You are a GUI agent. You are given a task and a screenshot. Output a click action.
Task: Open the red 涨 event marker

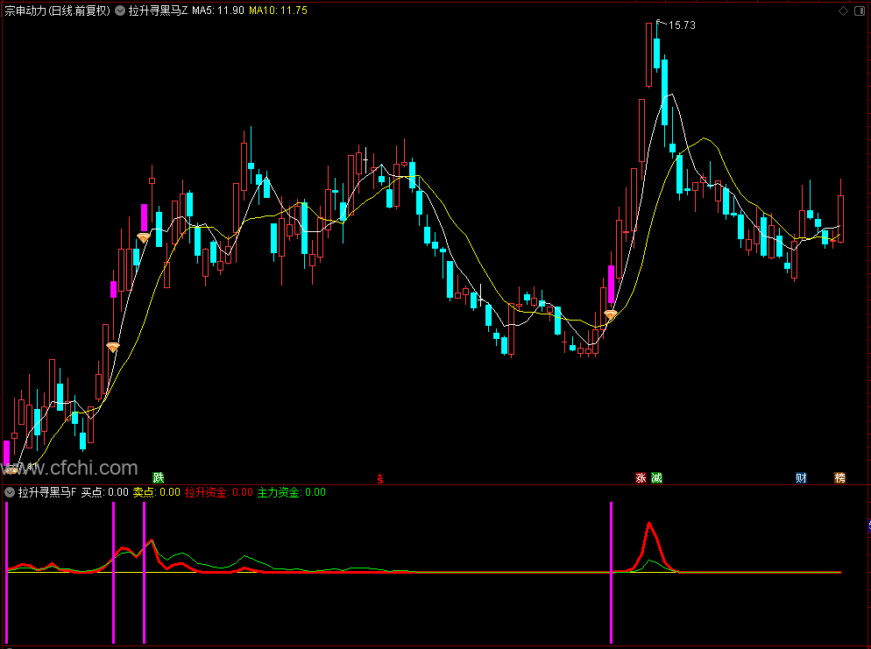point(641,478)
